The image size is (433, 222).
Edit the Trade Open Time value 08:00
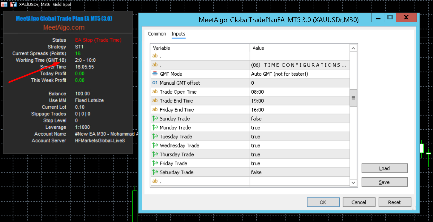click(300, 92)
